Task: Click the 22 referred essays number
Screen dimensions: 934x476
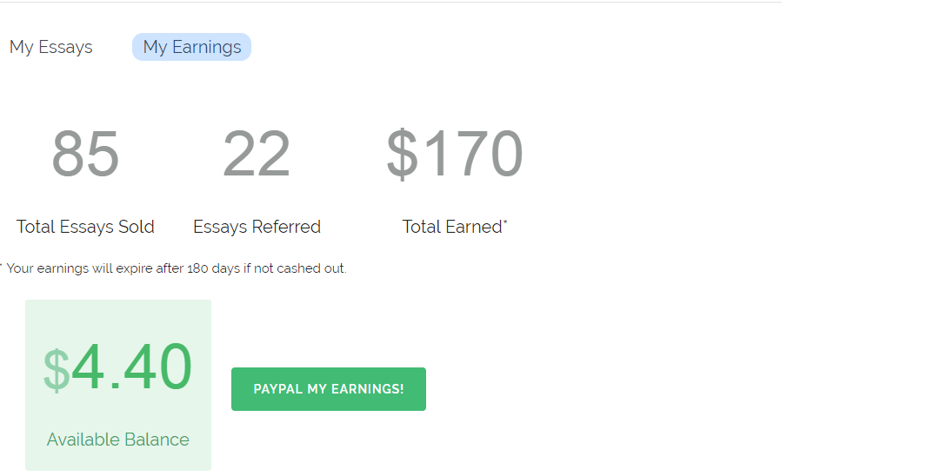Action: (x=257, y=154)
